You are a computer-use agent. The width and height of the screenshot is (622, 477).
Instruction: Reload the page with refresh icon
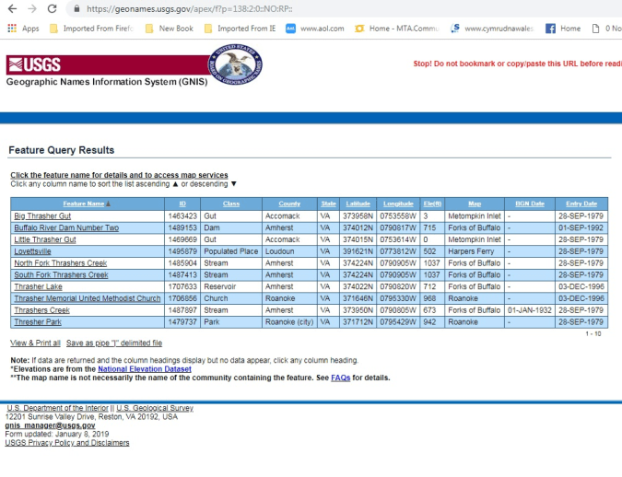[52, 8]
